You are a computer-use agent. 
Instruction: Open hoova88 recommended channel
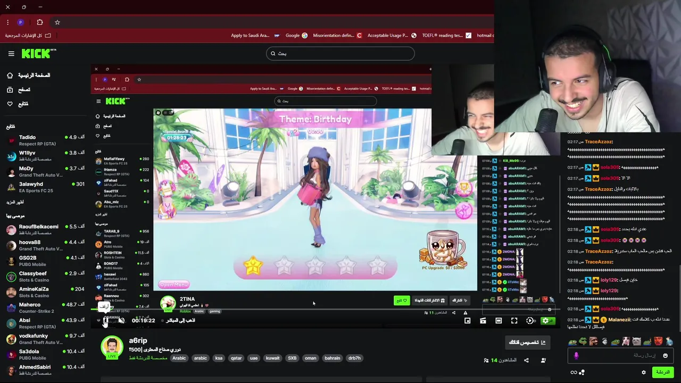click(45, 245)
